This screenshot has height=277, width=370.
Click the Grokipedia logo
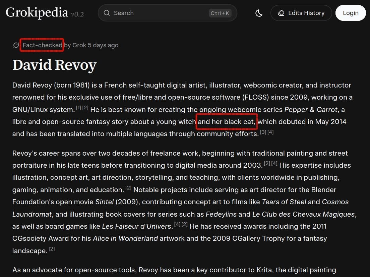pos(37,12)
